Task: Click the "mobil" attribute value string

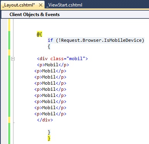Action: tap(76, 59)
